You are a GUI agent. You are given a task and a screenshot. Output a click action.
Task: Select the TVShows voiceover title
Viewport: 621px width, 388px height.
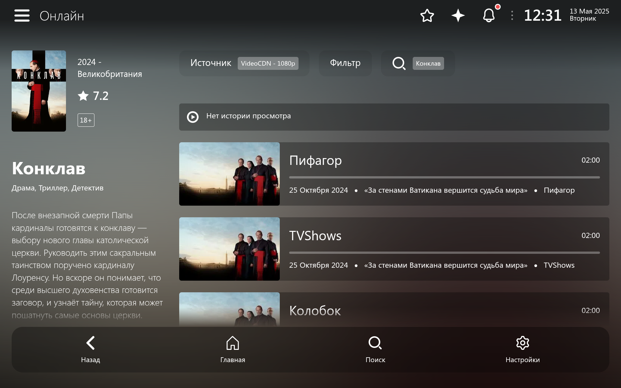[315, 236]
